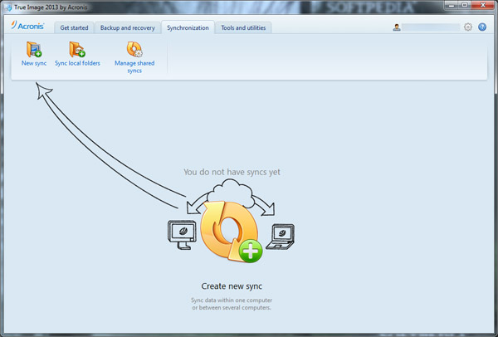Open Sync local folders tool
Screen dimensions: 498x337
click(x=77, y=54)
